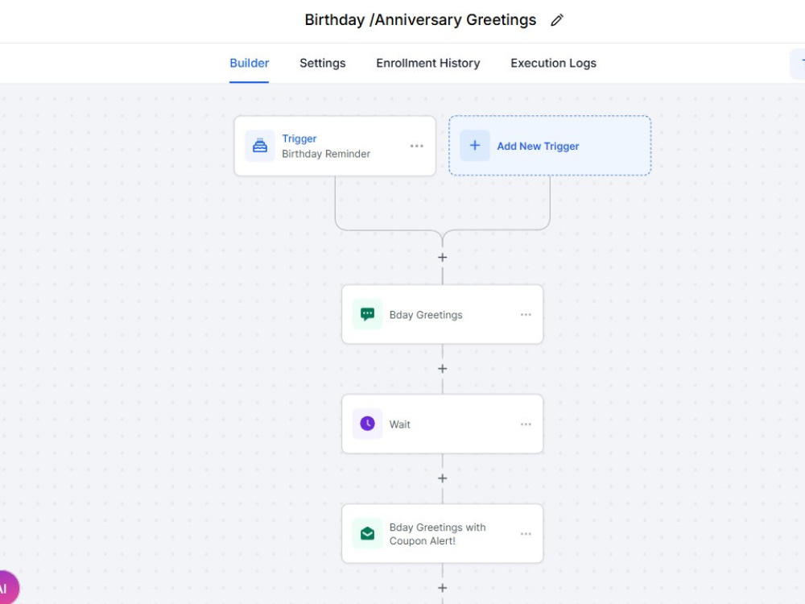The width and height of the screenshot is (805, 604).
Task: Click the purple Wait clock icon
Action: pyautogui.click(x=367, y=424)
